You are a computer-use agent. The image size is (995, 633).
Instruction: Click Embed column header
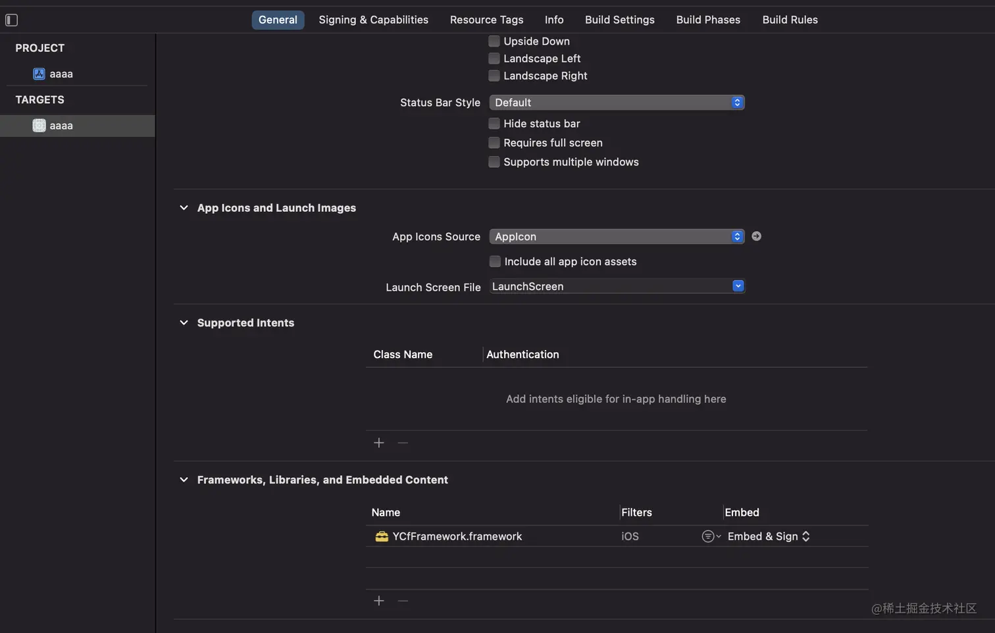pos(742,512)
